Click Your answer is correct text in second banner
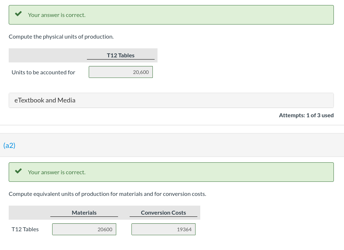The height and width of the screenshot is (250, 344). point(56,172)
